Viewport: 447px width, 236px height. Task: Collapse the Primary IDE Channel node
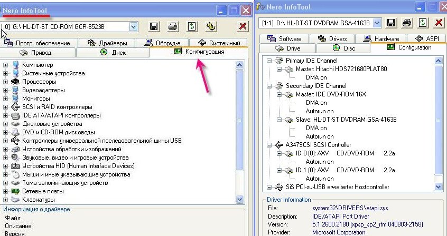tap(269, 61)
